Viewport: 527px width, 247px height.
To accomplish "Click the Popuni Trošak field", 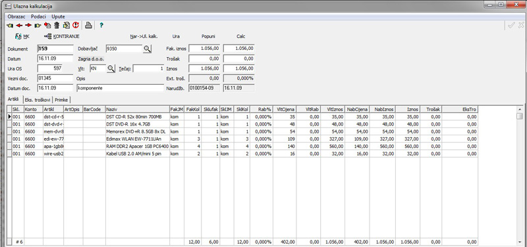I will 204,58.
